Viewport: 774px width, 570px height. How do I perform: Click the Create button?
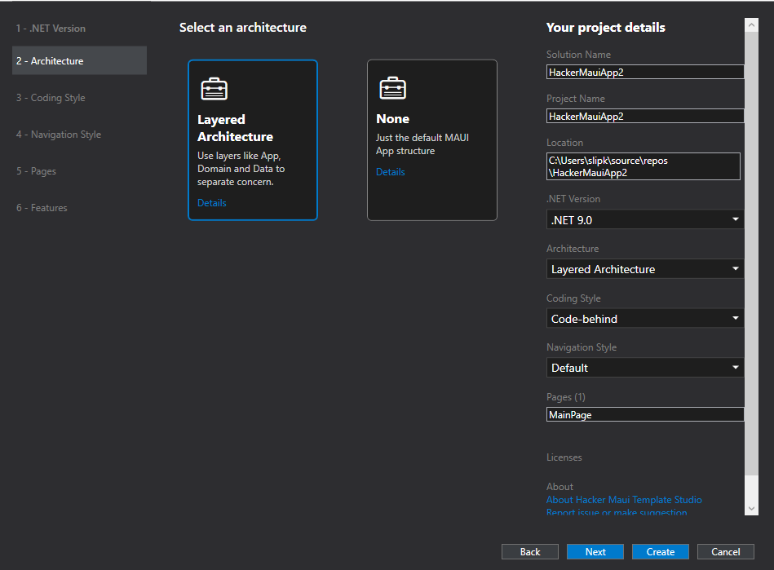(660, 552)
